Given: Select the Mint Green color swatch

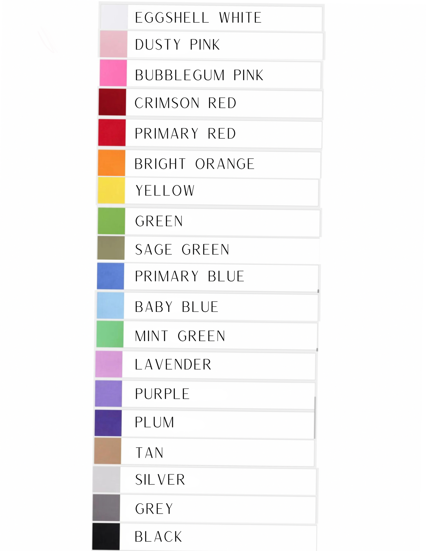Looking at the screenshot, I should tap(110, 334).
